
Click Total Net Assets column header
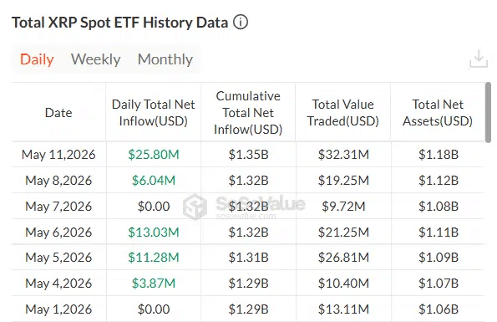(438, 113)
